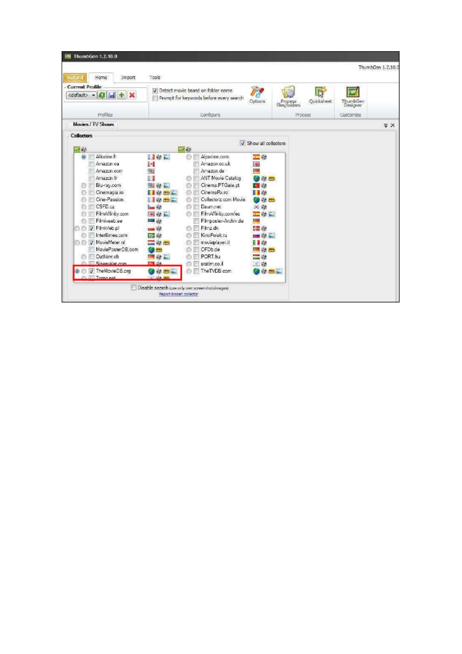462x654 pixels.
Task: Click the OutNow.ch collector name
Action: coord(107,257)
